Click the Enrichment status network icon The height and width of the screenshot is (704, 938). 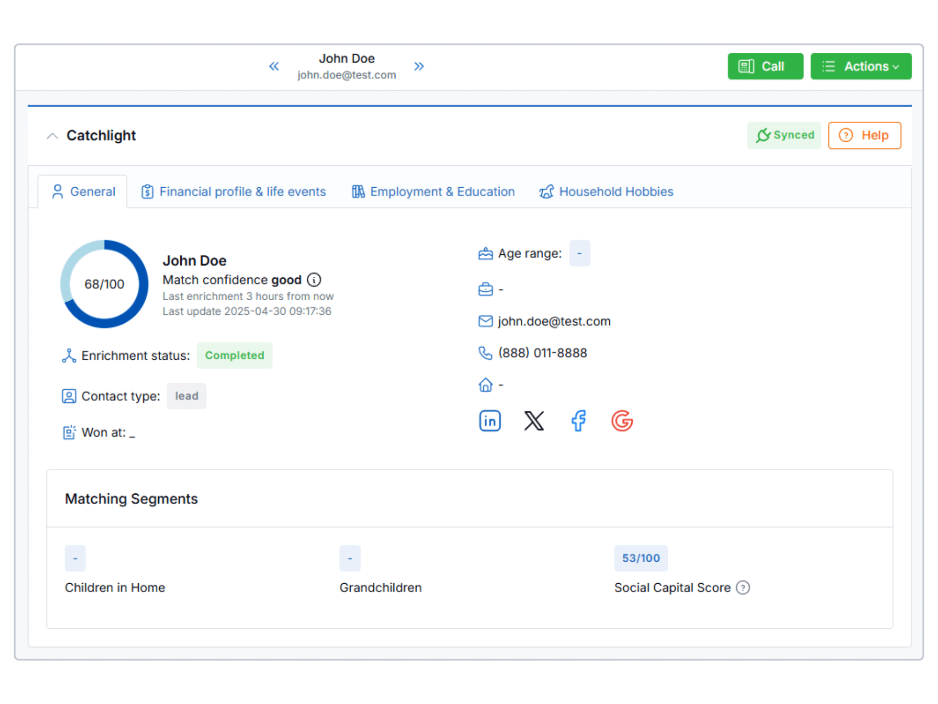[69, 355]
